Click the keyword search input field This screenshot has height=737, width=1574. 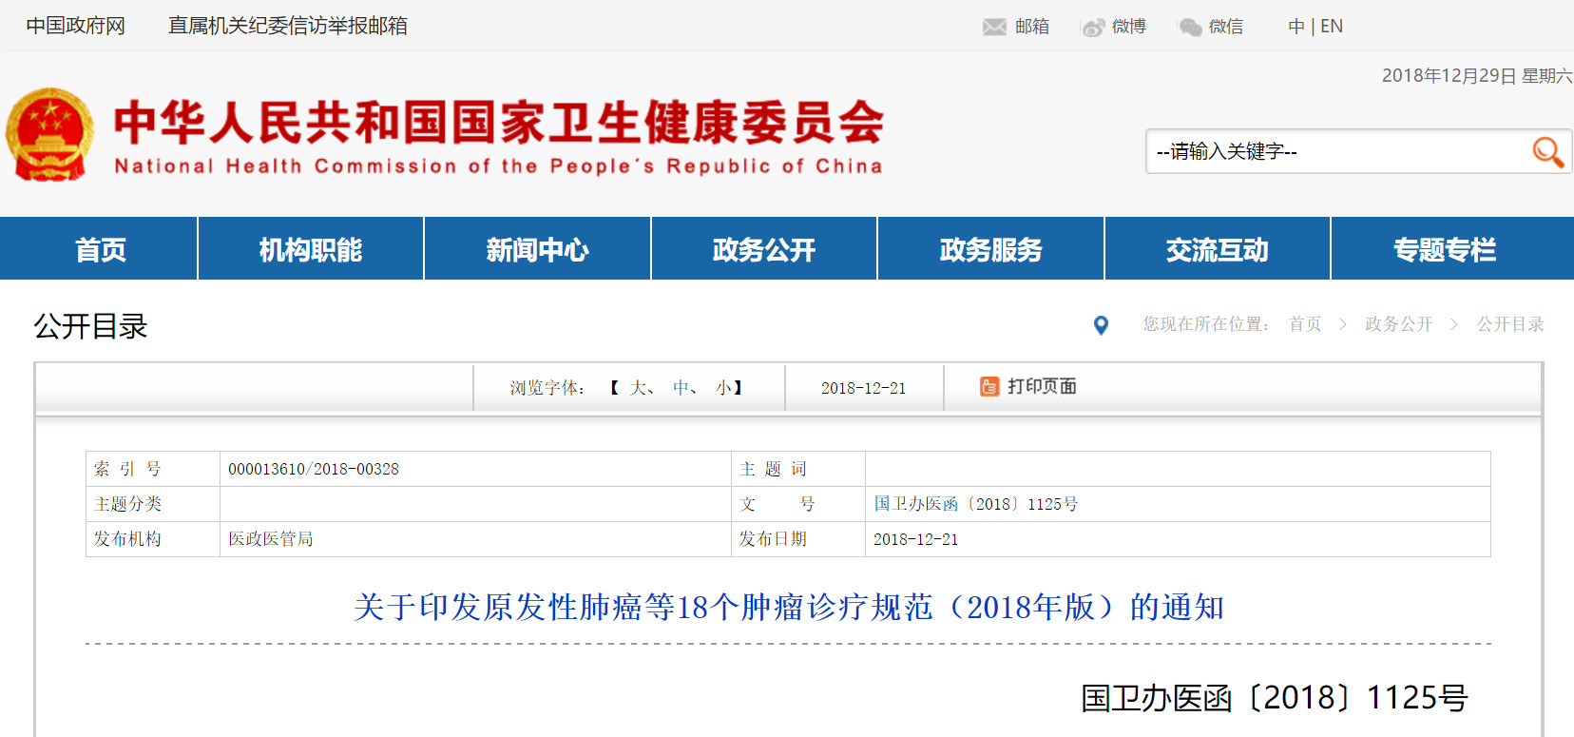[1335, 151]
